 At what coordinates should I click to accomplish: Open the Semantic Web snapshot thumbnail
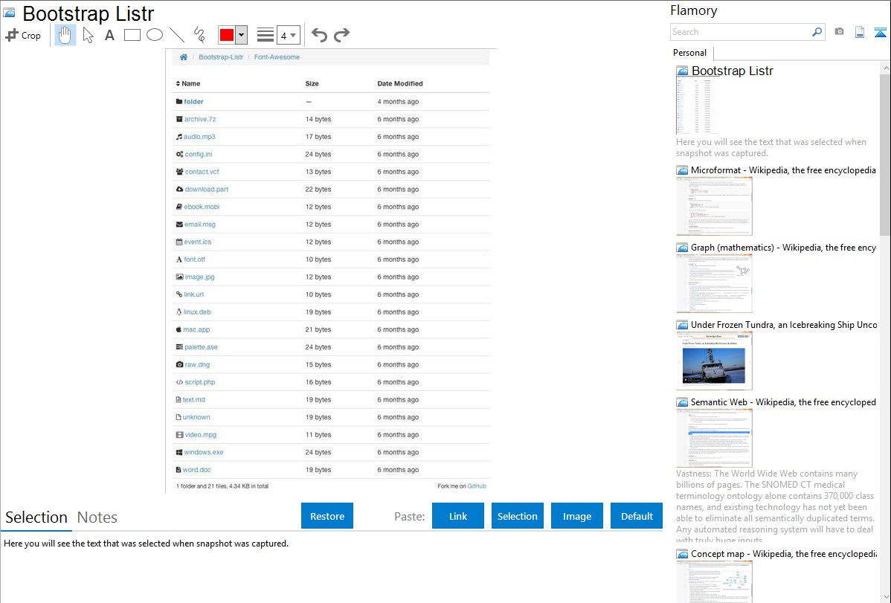(x=714, y=438)
